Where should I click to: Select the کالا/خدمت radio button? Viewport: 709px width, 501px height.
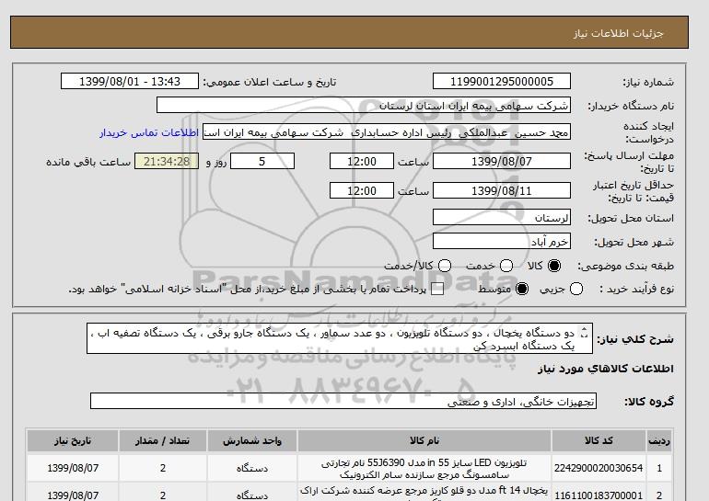pyautogui.click(x=445, y=266)
